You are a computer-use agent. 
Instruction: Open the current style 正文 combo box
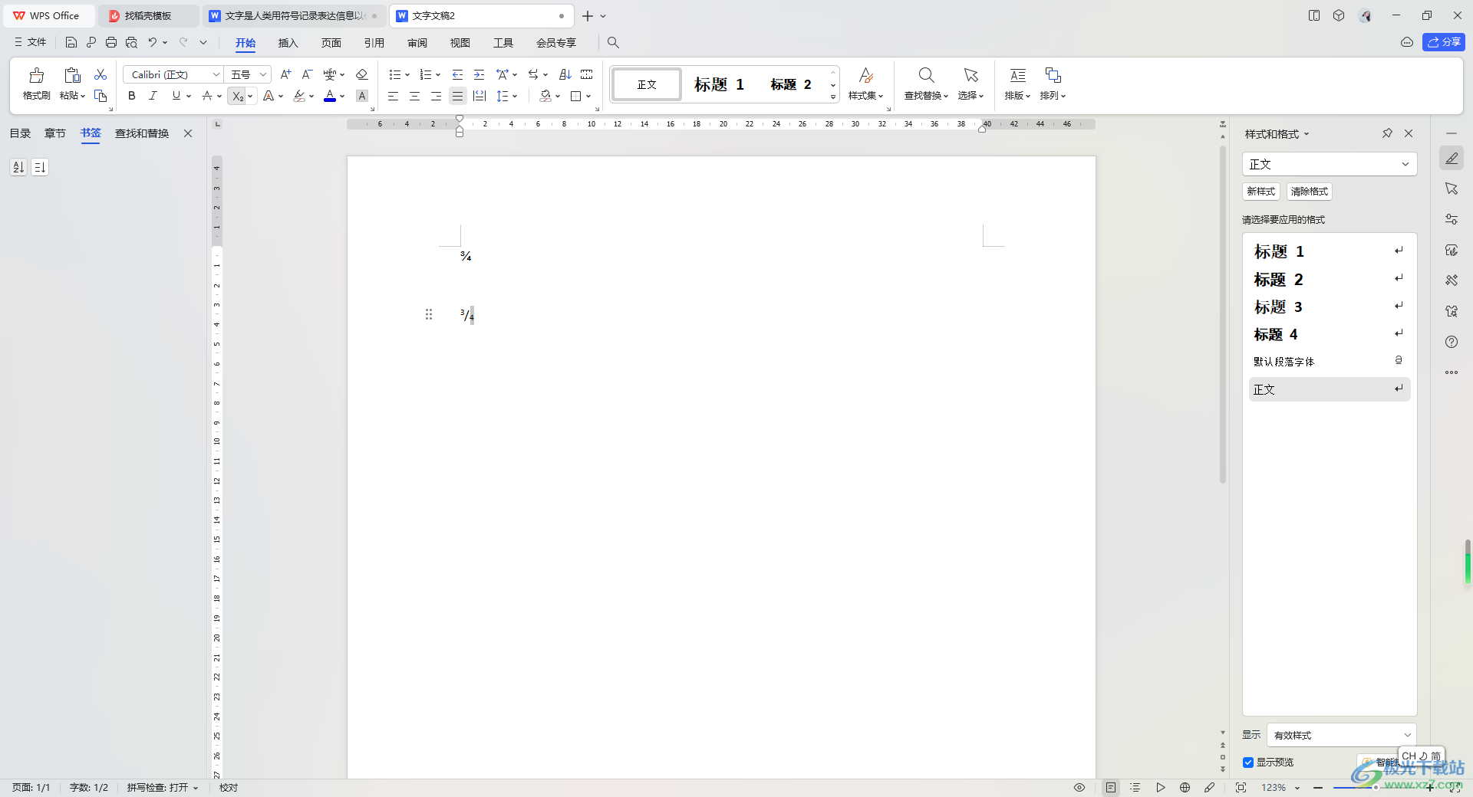point(1329,164)
